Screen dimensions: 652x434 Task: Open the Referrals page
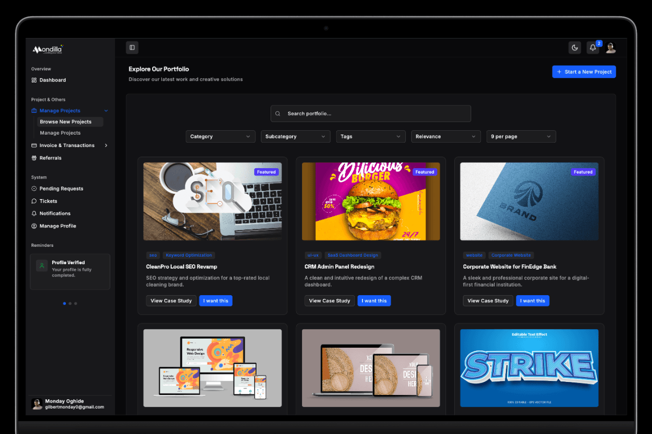51,158
